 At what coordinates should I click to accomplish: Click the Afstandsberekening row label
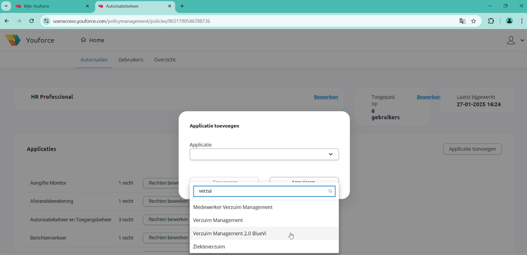(x=51, y=201)
